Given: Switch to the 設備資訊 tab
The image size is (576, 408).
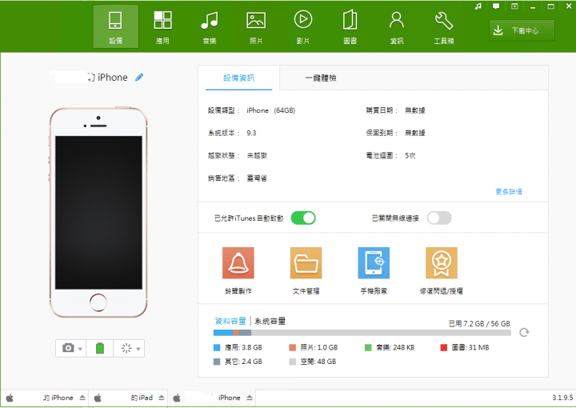Looking at the screenshot, I should coord(238,78).
